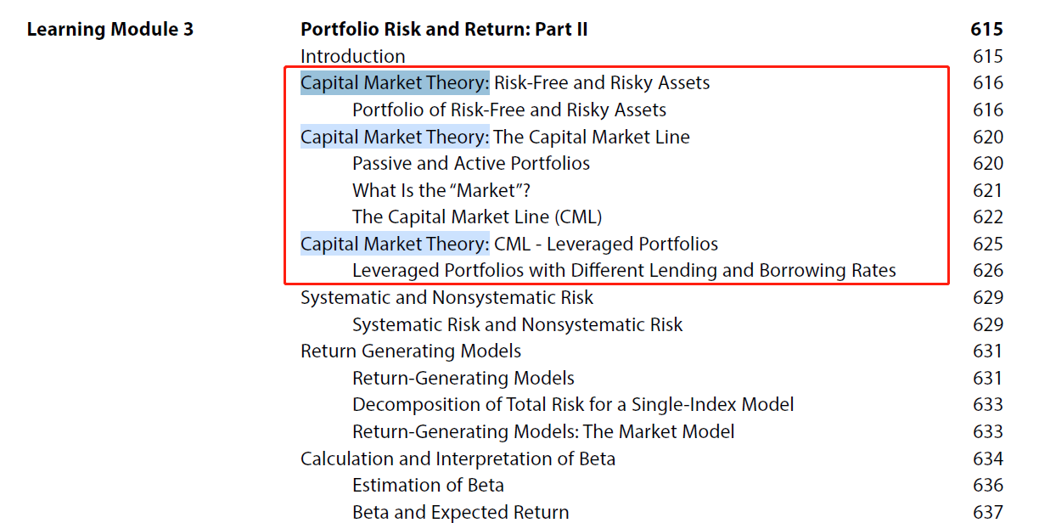Go to Portfolio of Risk-Free and Risky Assets
Image resolution: width=1039 pixels, height=523 pixels.
[x=509, y=110]
